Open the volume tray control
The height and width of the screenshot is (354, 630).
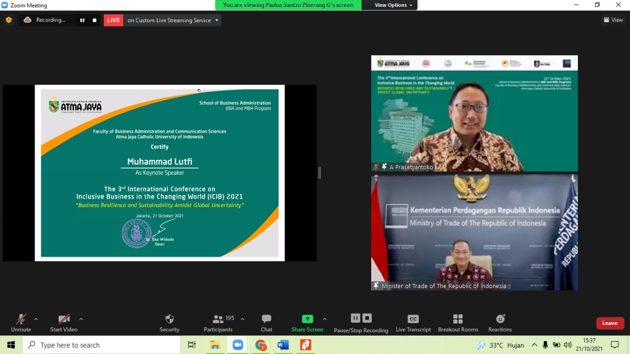point(568,345)
